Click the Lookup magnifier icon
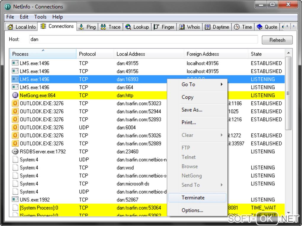302x226 pixels. coord(128,27)
